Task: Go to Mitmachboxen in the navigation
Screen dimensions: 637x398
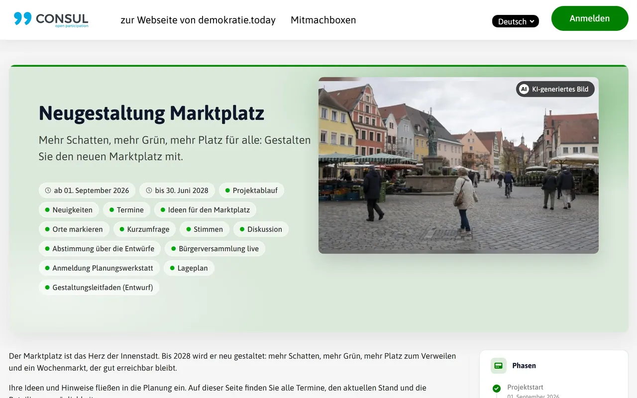Action: [323, 20]
